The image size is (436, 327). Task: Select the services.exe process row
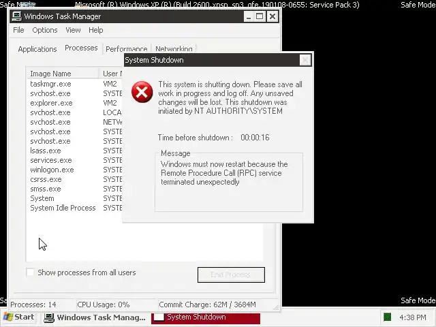click(x=75, y=160)
